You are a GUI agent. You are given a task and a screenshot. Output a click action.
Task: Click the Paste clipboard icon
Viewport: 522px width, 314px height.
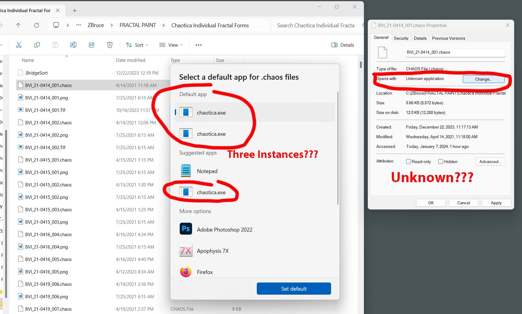coord(55,45)
